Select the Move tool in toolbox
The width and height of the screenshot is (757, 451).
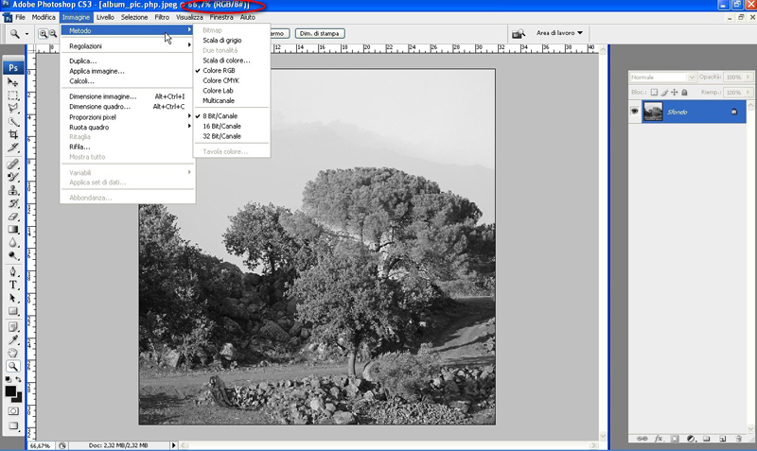click(13, 83)
